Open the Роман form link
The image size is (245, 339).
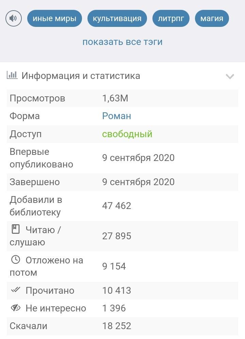click(117, 116)
